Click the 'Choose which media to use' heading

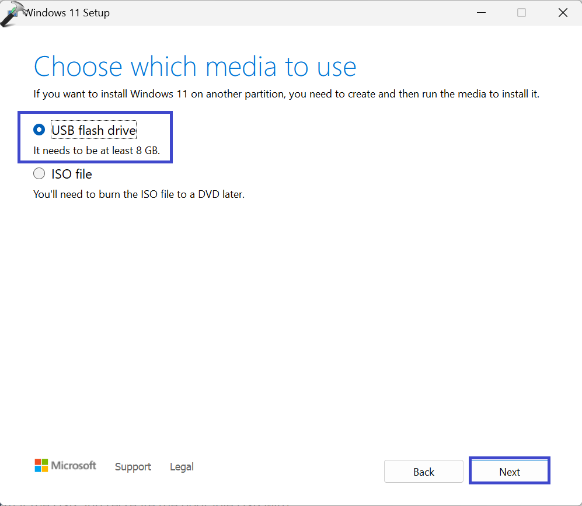[x=195, y=67]
